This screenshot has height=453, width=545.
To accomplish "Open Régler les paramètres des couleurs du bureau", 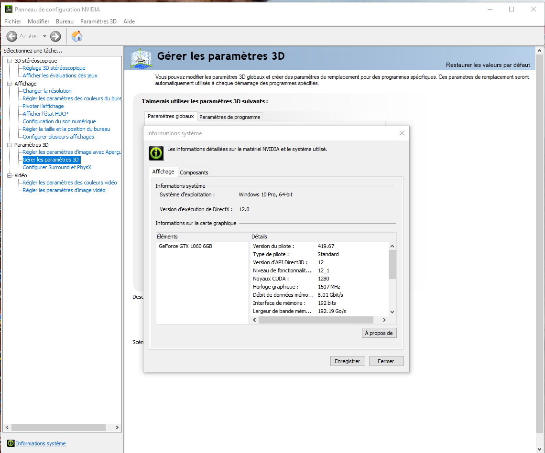I will tap(72, 98).
